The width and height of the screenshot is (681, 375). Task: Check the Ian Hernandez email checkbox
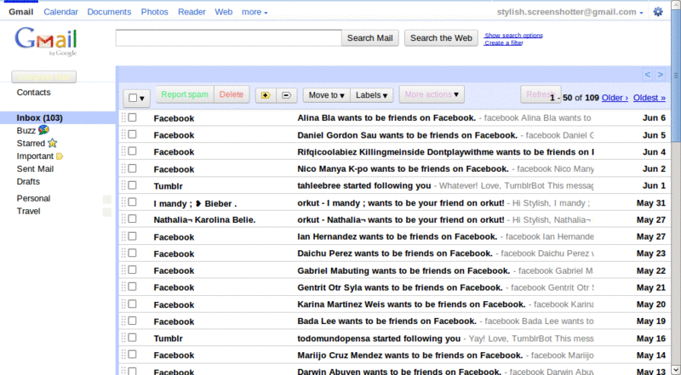click(132, 236)
